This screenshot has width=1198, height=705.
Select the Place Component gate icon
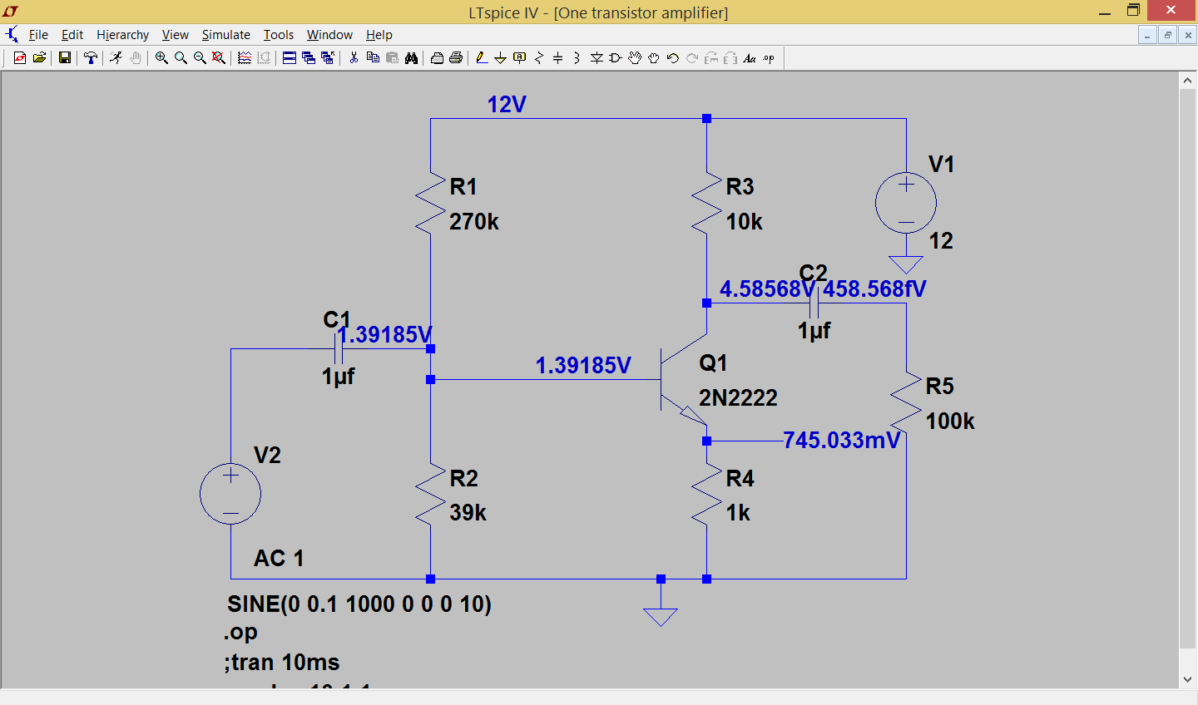(x=616, y=58)
